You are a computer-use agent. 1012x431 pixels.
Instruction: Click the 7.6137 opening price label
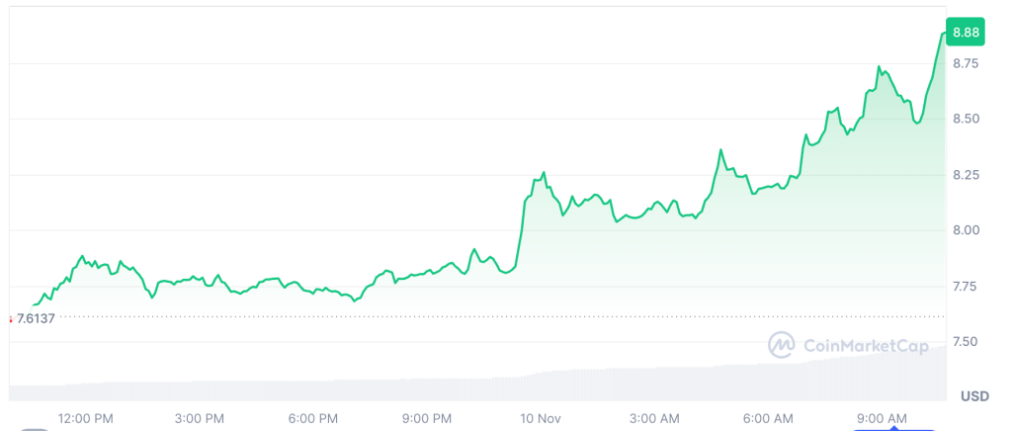36,318
